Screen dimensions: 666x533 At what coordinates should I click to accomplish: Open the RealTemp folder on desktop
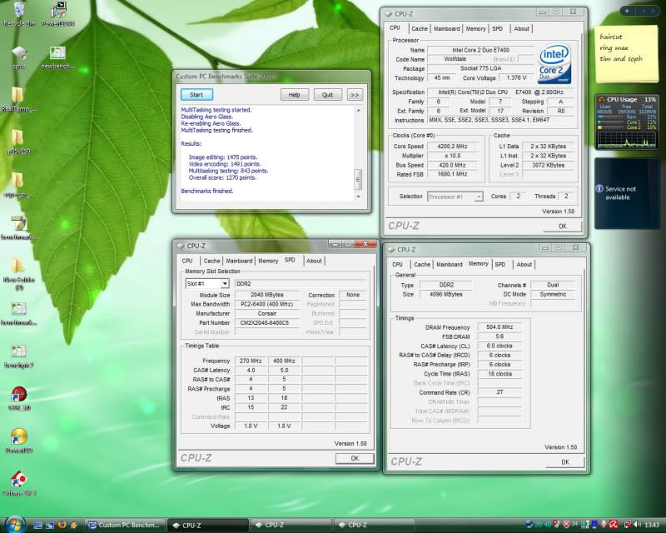(17, 96)
